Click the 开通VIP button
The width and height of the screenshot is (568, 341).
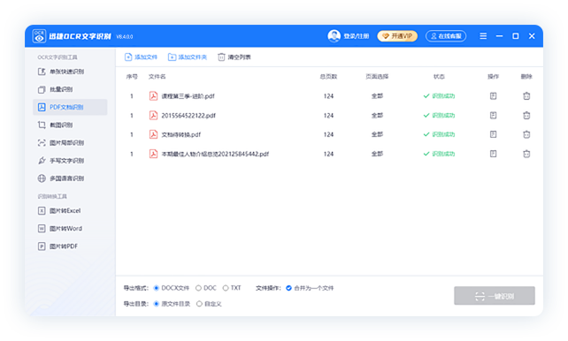[x=397, y=36]
